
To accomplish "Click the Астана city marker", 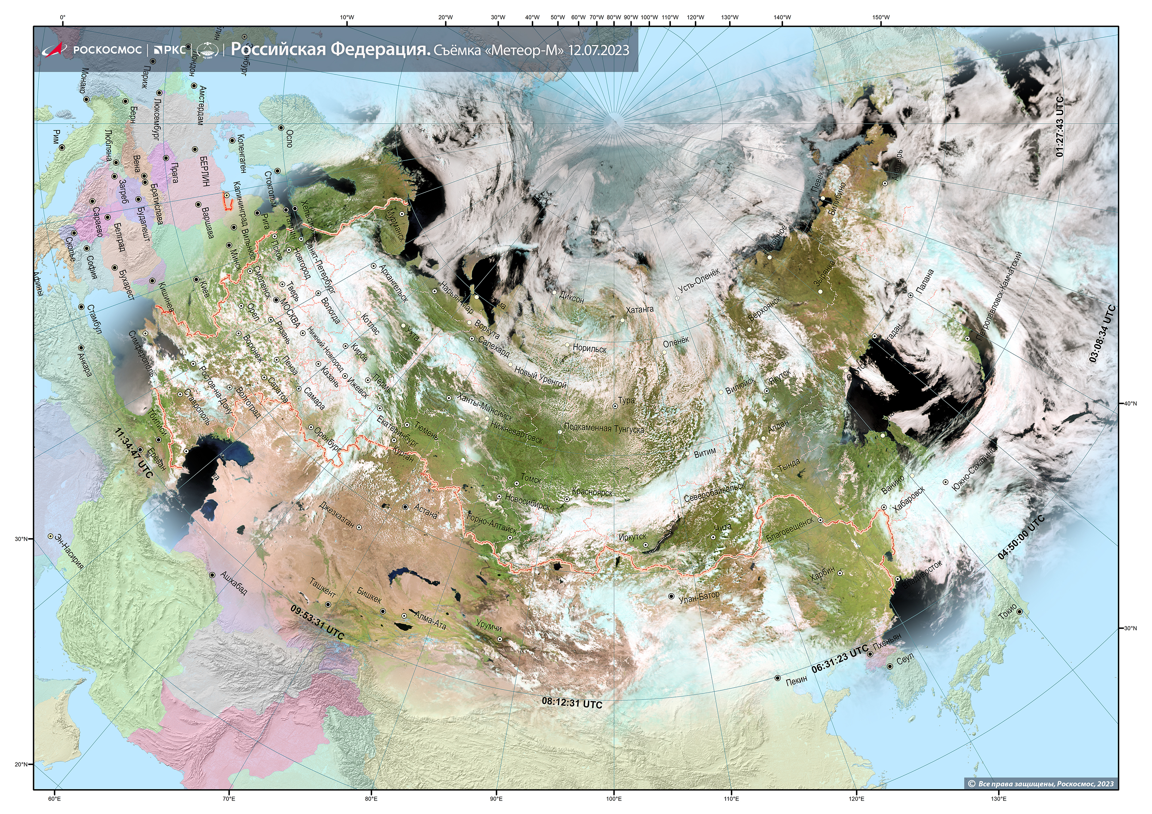I will pyautogui.click(x=405, y=507).
